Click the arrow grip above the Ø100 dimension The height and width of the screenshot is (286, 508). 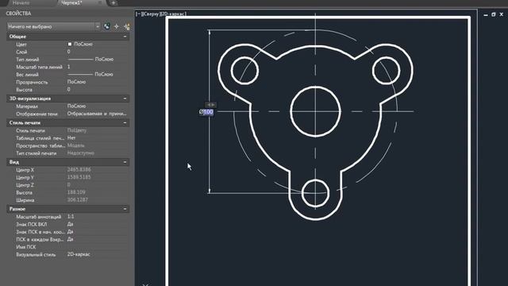click(210, 105)
